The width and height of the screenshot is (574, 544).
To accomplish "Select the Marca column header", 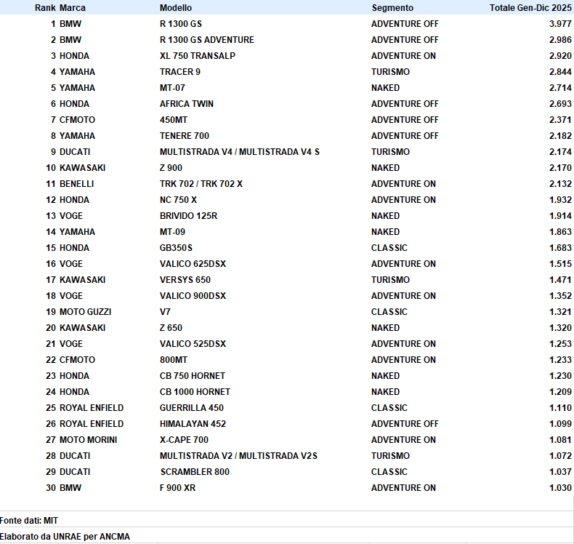I will (72, 8).
